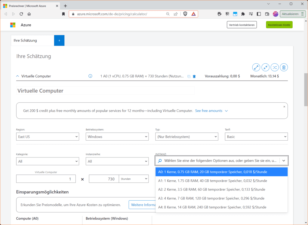Click the browser address bar URL

coord(112,14)
